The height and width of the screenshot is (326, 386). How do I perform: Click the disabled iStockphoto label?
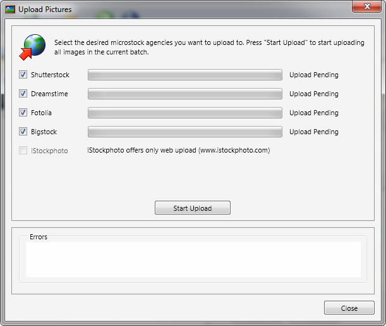pos(49,151)
